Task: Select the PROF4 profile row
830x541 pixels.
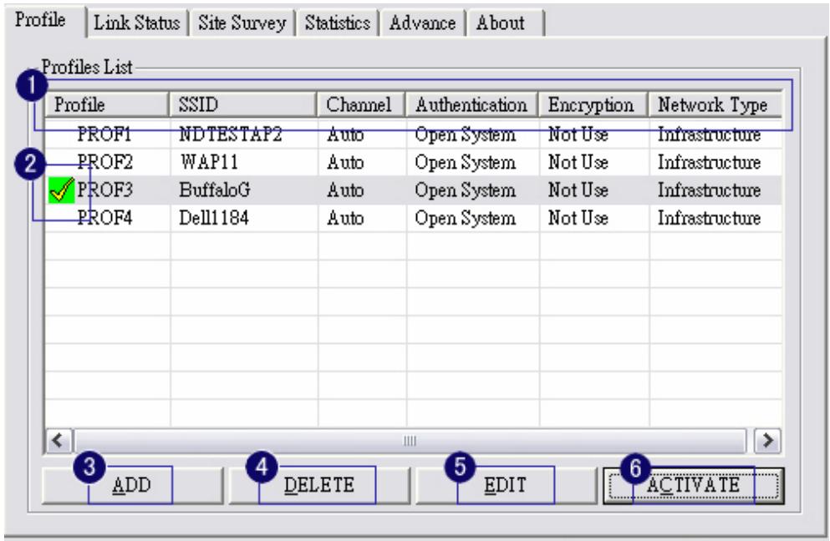Action: click(414, 219)
